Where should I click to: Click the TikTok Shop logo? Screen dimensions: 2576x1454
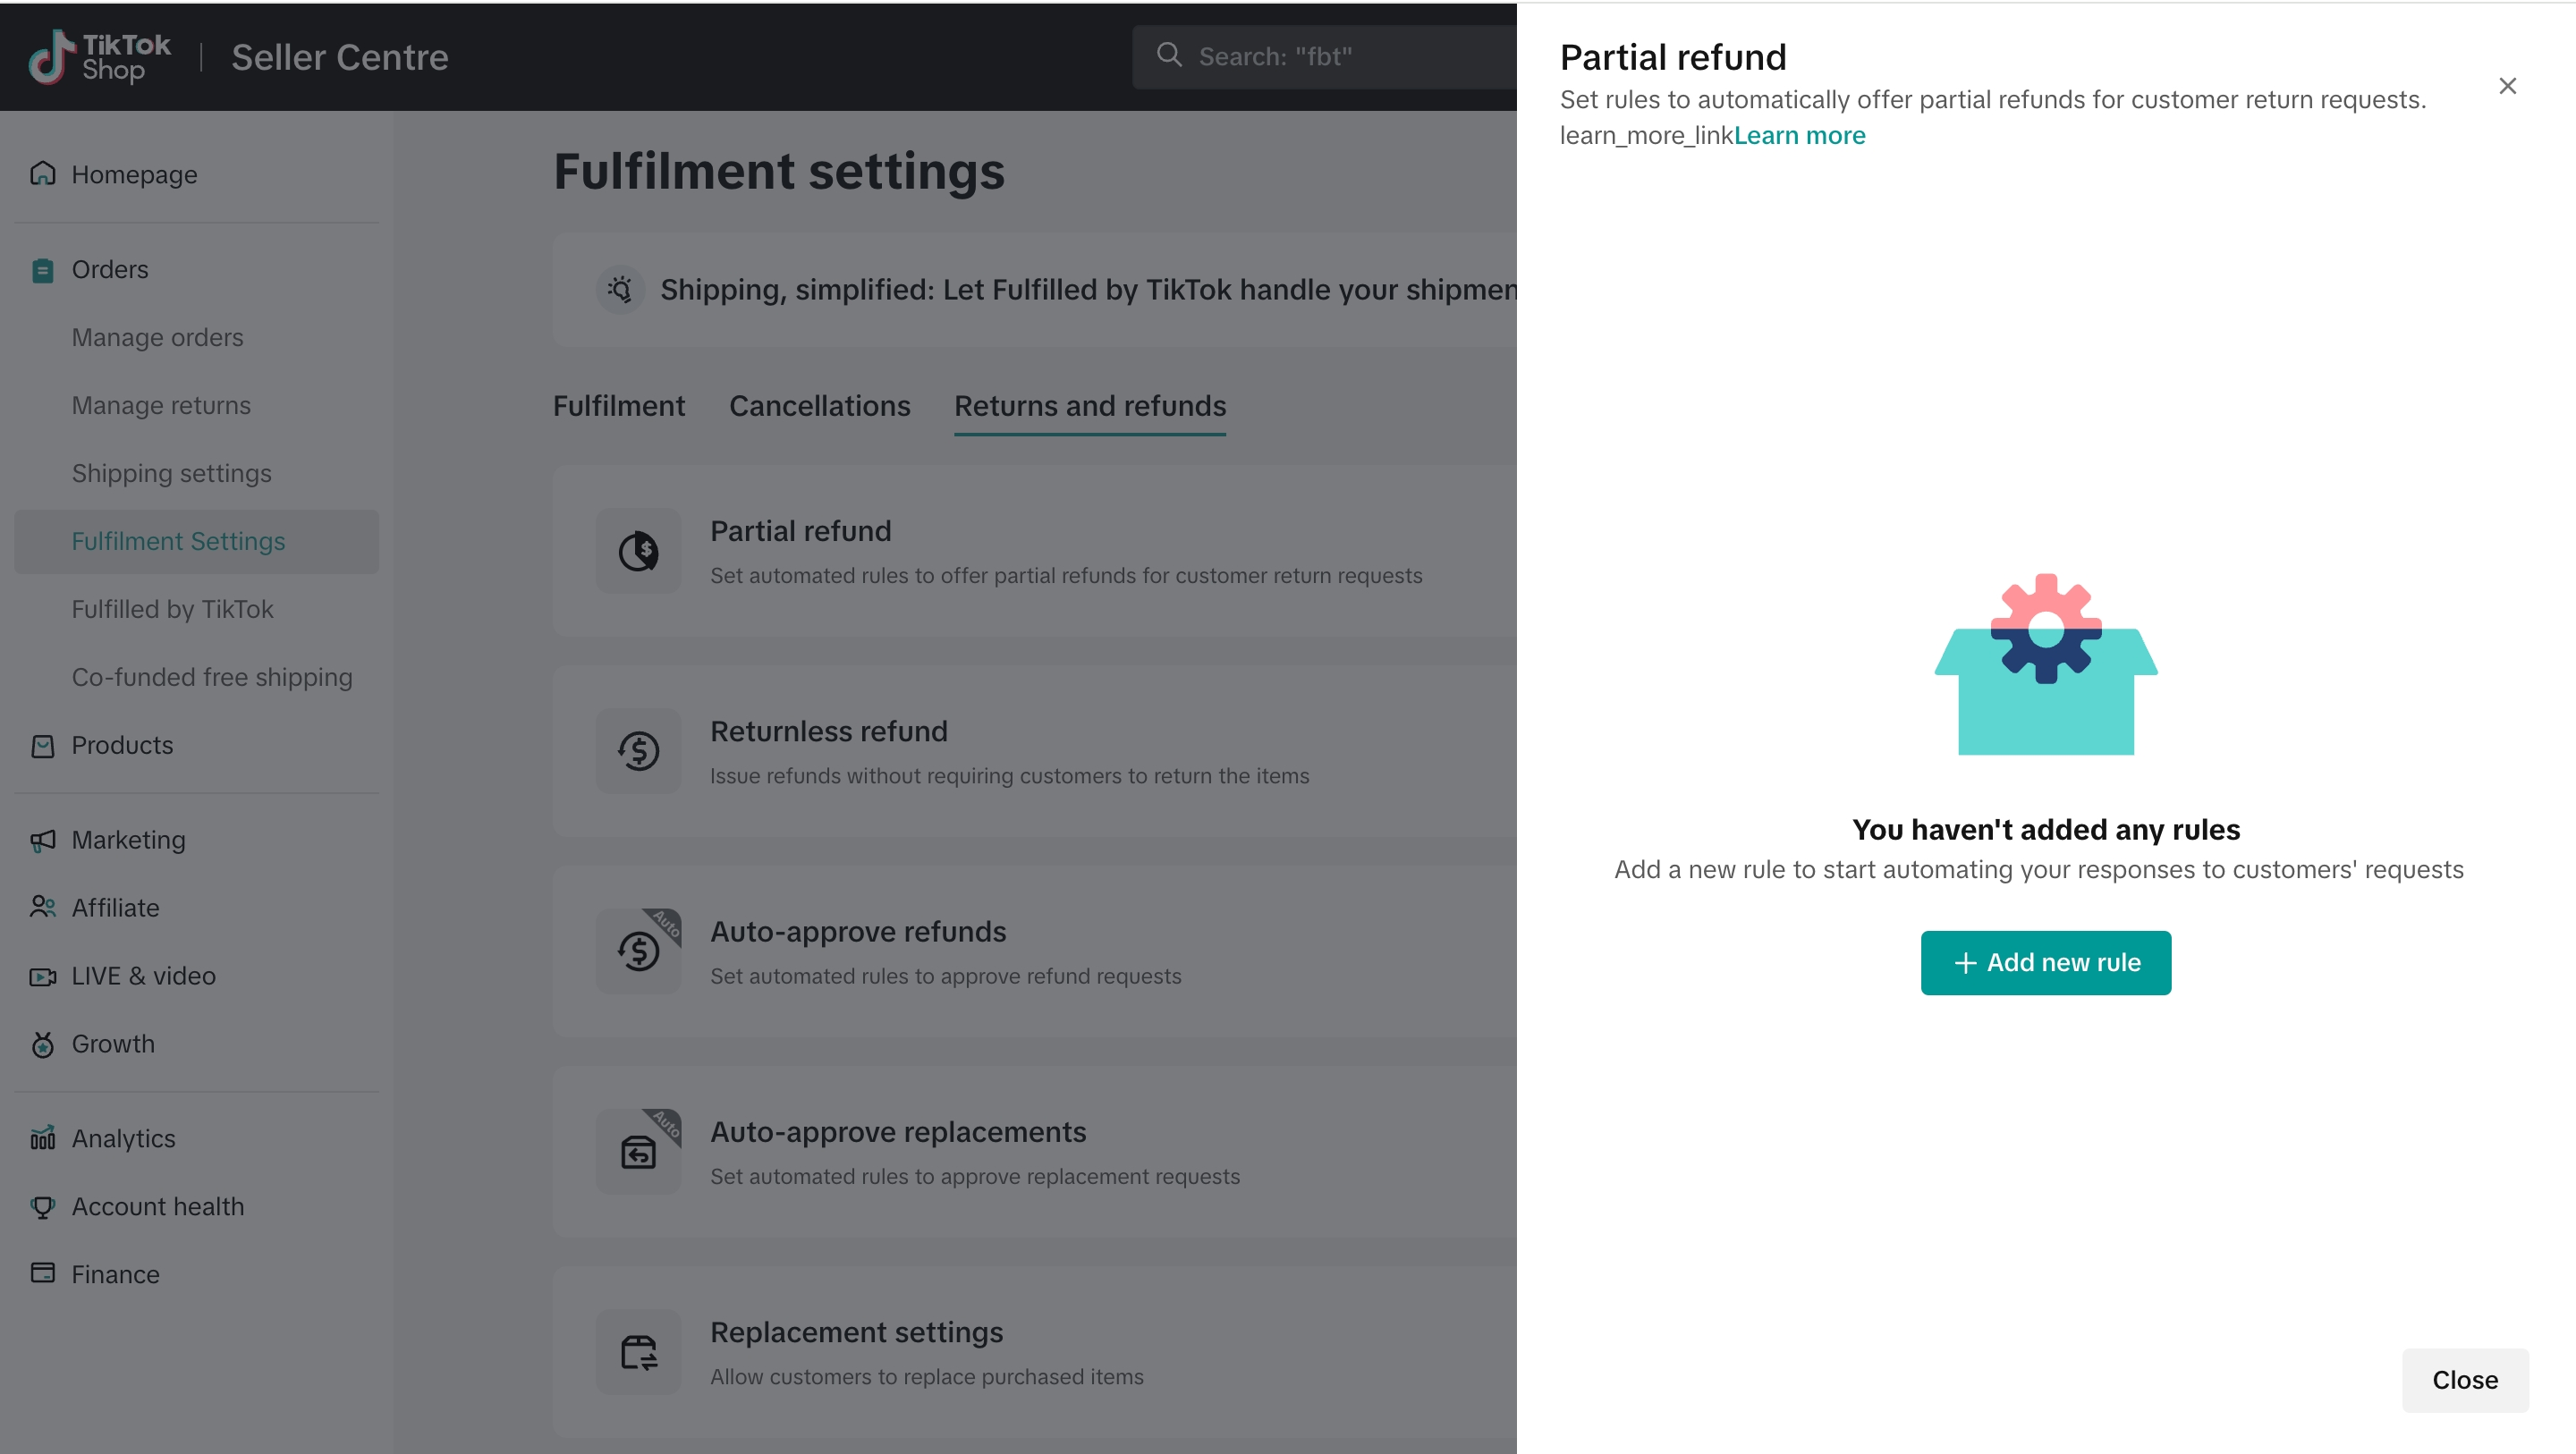click(x=99, y=57)
